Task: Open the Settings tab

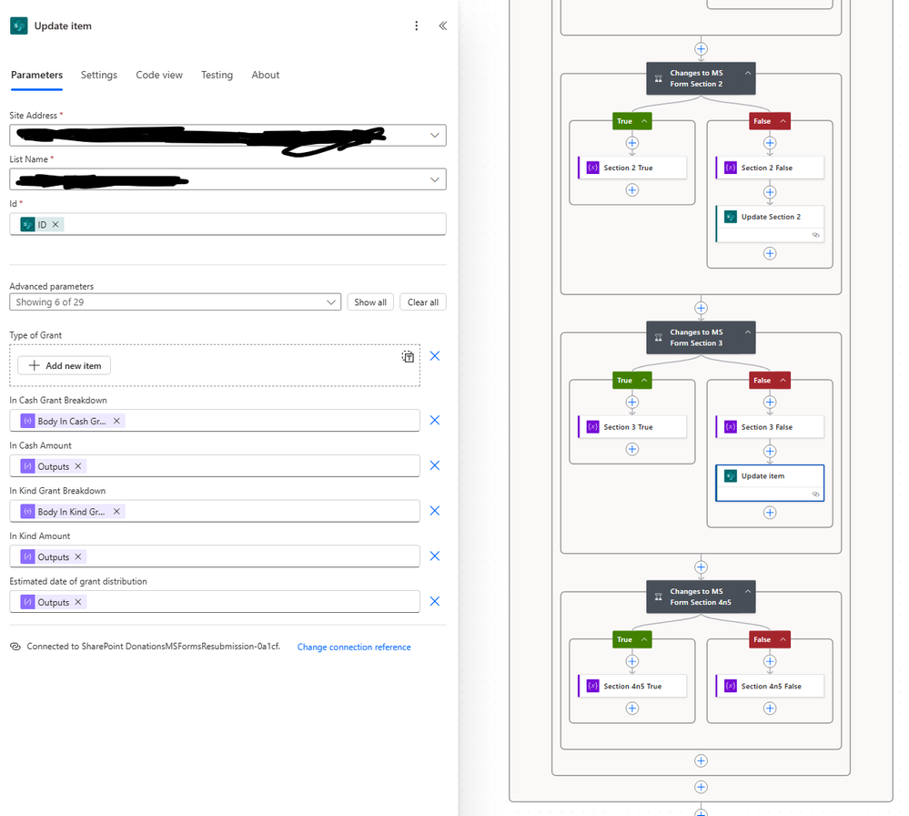Action: click(x=98, y=75)
